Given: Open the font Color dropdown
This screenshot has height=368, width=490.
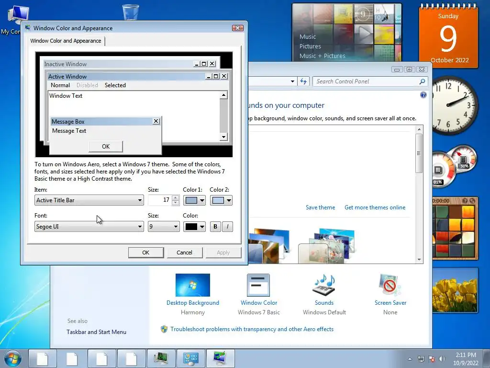Looking at the screenshot, I should [202, 227].
